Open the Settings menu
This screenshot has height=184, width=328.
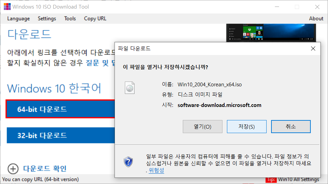pos(47,19)
